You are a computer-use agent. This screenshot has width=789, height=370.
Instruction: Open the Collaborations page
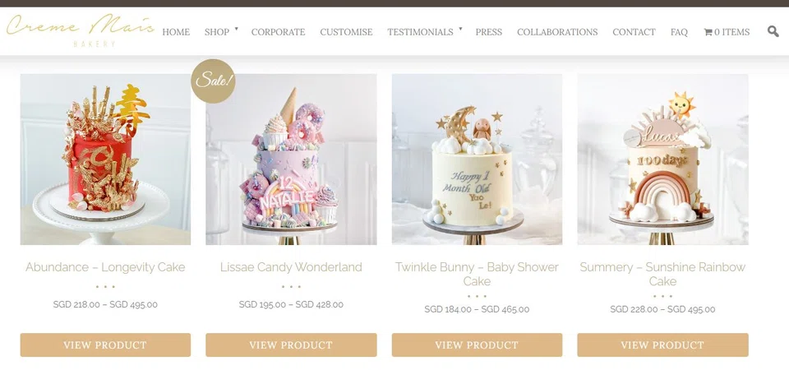point(557,32)
